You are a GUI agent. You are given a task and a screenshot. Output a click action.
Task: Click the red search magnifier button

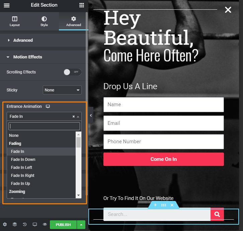point(217,214)
